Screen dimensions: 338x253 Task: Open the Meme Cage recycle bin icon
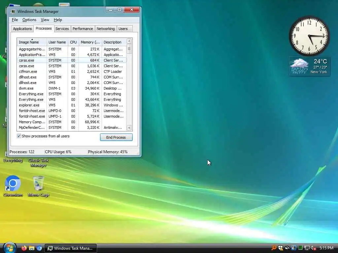pyautogui.click(x=39, y=186)
